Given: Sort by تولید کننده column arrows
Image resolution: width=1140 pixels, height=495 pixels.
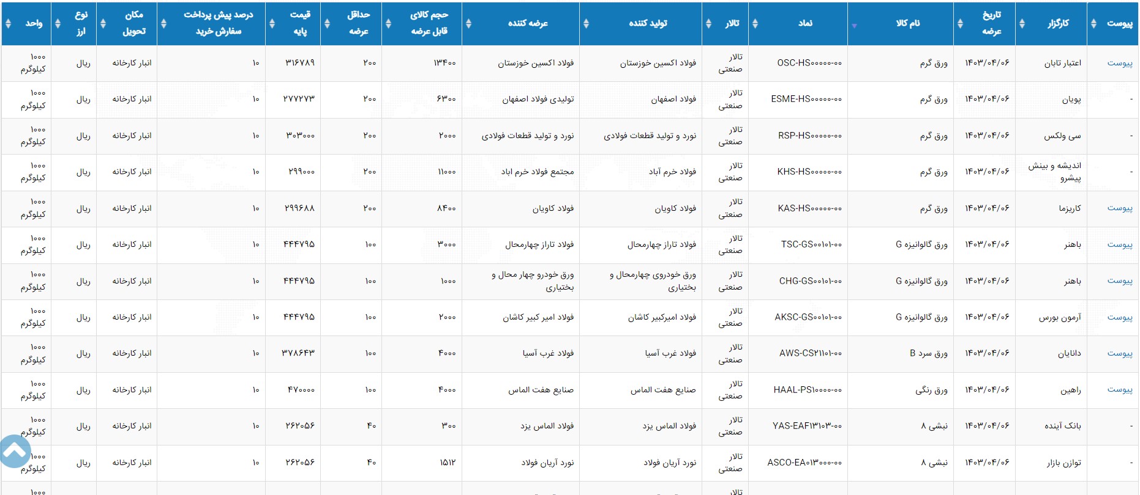Looking at the screenshot, I should 586,24.
